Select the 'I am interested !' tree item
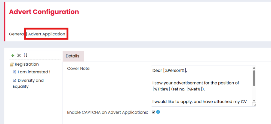The height and width of the screenshot is (124, 271). click(34, 72)
